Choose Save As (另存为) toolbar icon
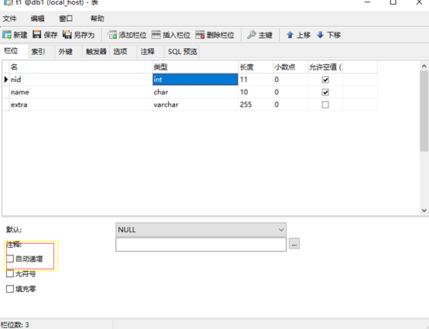The image size is (429, 329). 67,35
